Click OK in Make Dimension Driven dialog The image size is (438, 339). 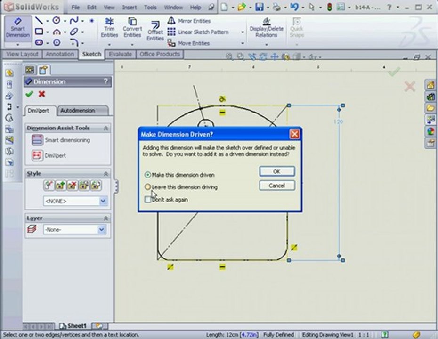point(277,171)
